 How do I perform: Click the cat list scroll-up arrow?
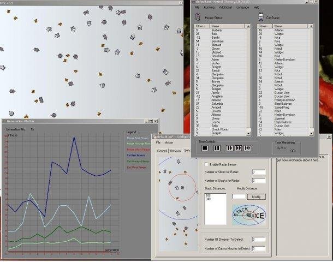[311, 26]
